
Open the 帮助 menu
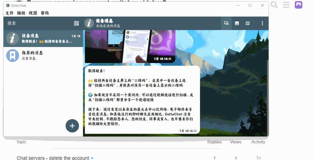(x=45, y=13)
